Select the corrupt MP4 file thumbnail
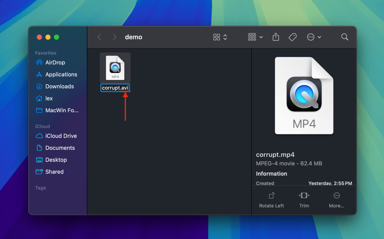The image size is (384, 239). click(x=115, y=68)
